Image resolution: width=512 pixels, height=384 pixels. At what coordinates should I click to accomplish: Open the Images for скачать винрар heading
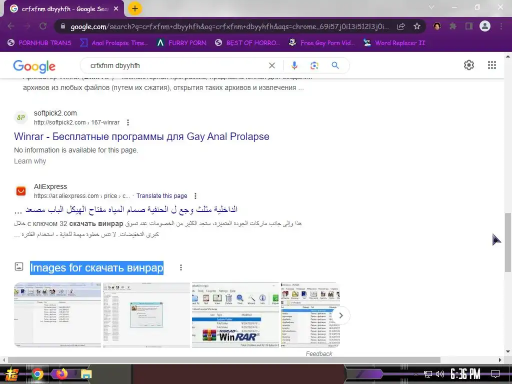pyautogui.click(x=96, y=268)
